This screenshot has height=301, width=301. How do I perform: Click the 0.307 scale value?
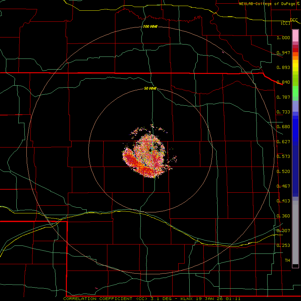283,230
